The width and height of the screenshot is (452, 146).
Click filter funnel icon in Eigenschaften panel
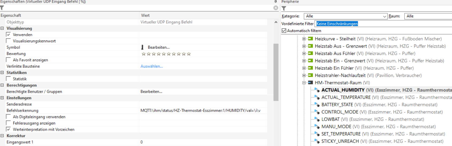pyautogui.click(x=2, y=8)
